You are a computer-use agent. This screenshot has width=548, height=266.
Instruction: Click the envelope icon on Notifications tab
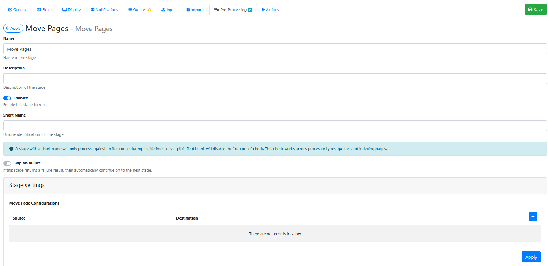(92, 10)
